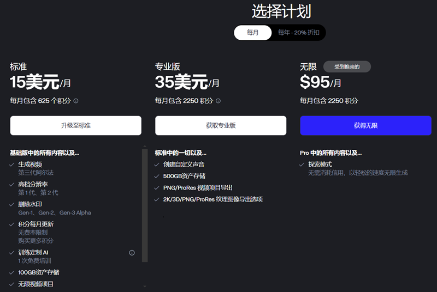Click the checkmark next to 生成视频
Image resolution: width=437 pixels, height=292 pixels.
(12, 165)
